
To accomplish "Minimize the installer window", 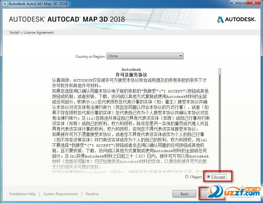I will (235, 3).
